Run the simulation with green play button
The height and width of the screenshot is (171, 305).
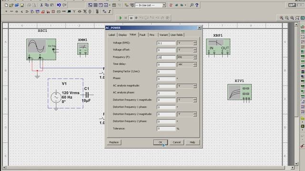[x=121, y=18]
